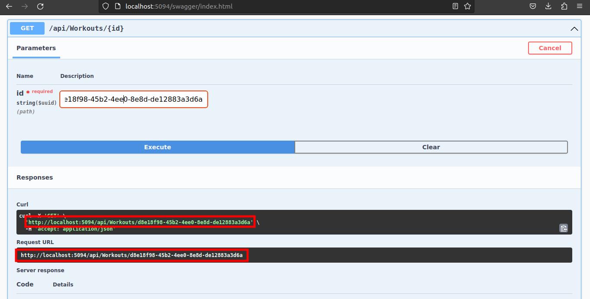The image size is (590, 299).
Task: Click the /api/Workouts/{id} endpoint path
Action: [x=87, y=29]
